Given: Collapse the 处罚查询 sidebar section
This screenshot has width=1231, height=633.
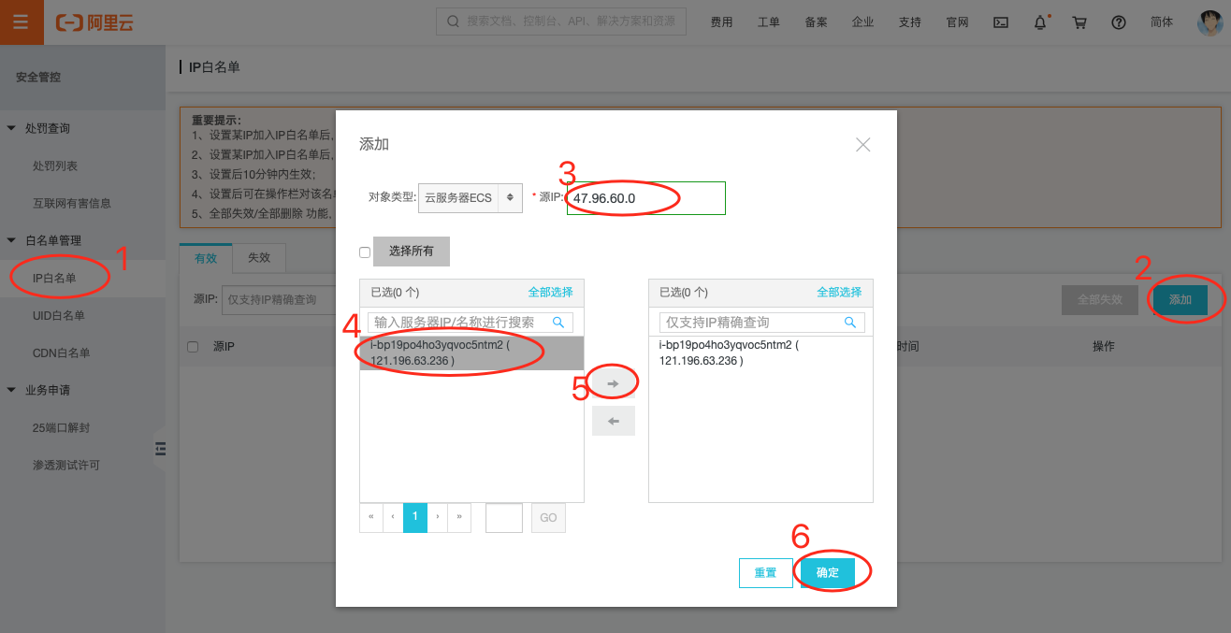Looking at the screenshot, I should tap(11, 128).
